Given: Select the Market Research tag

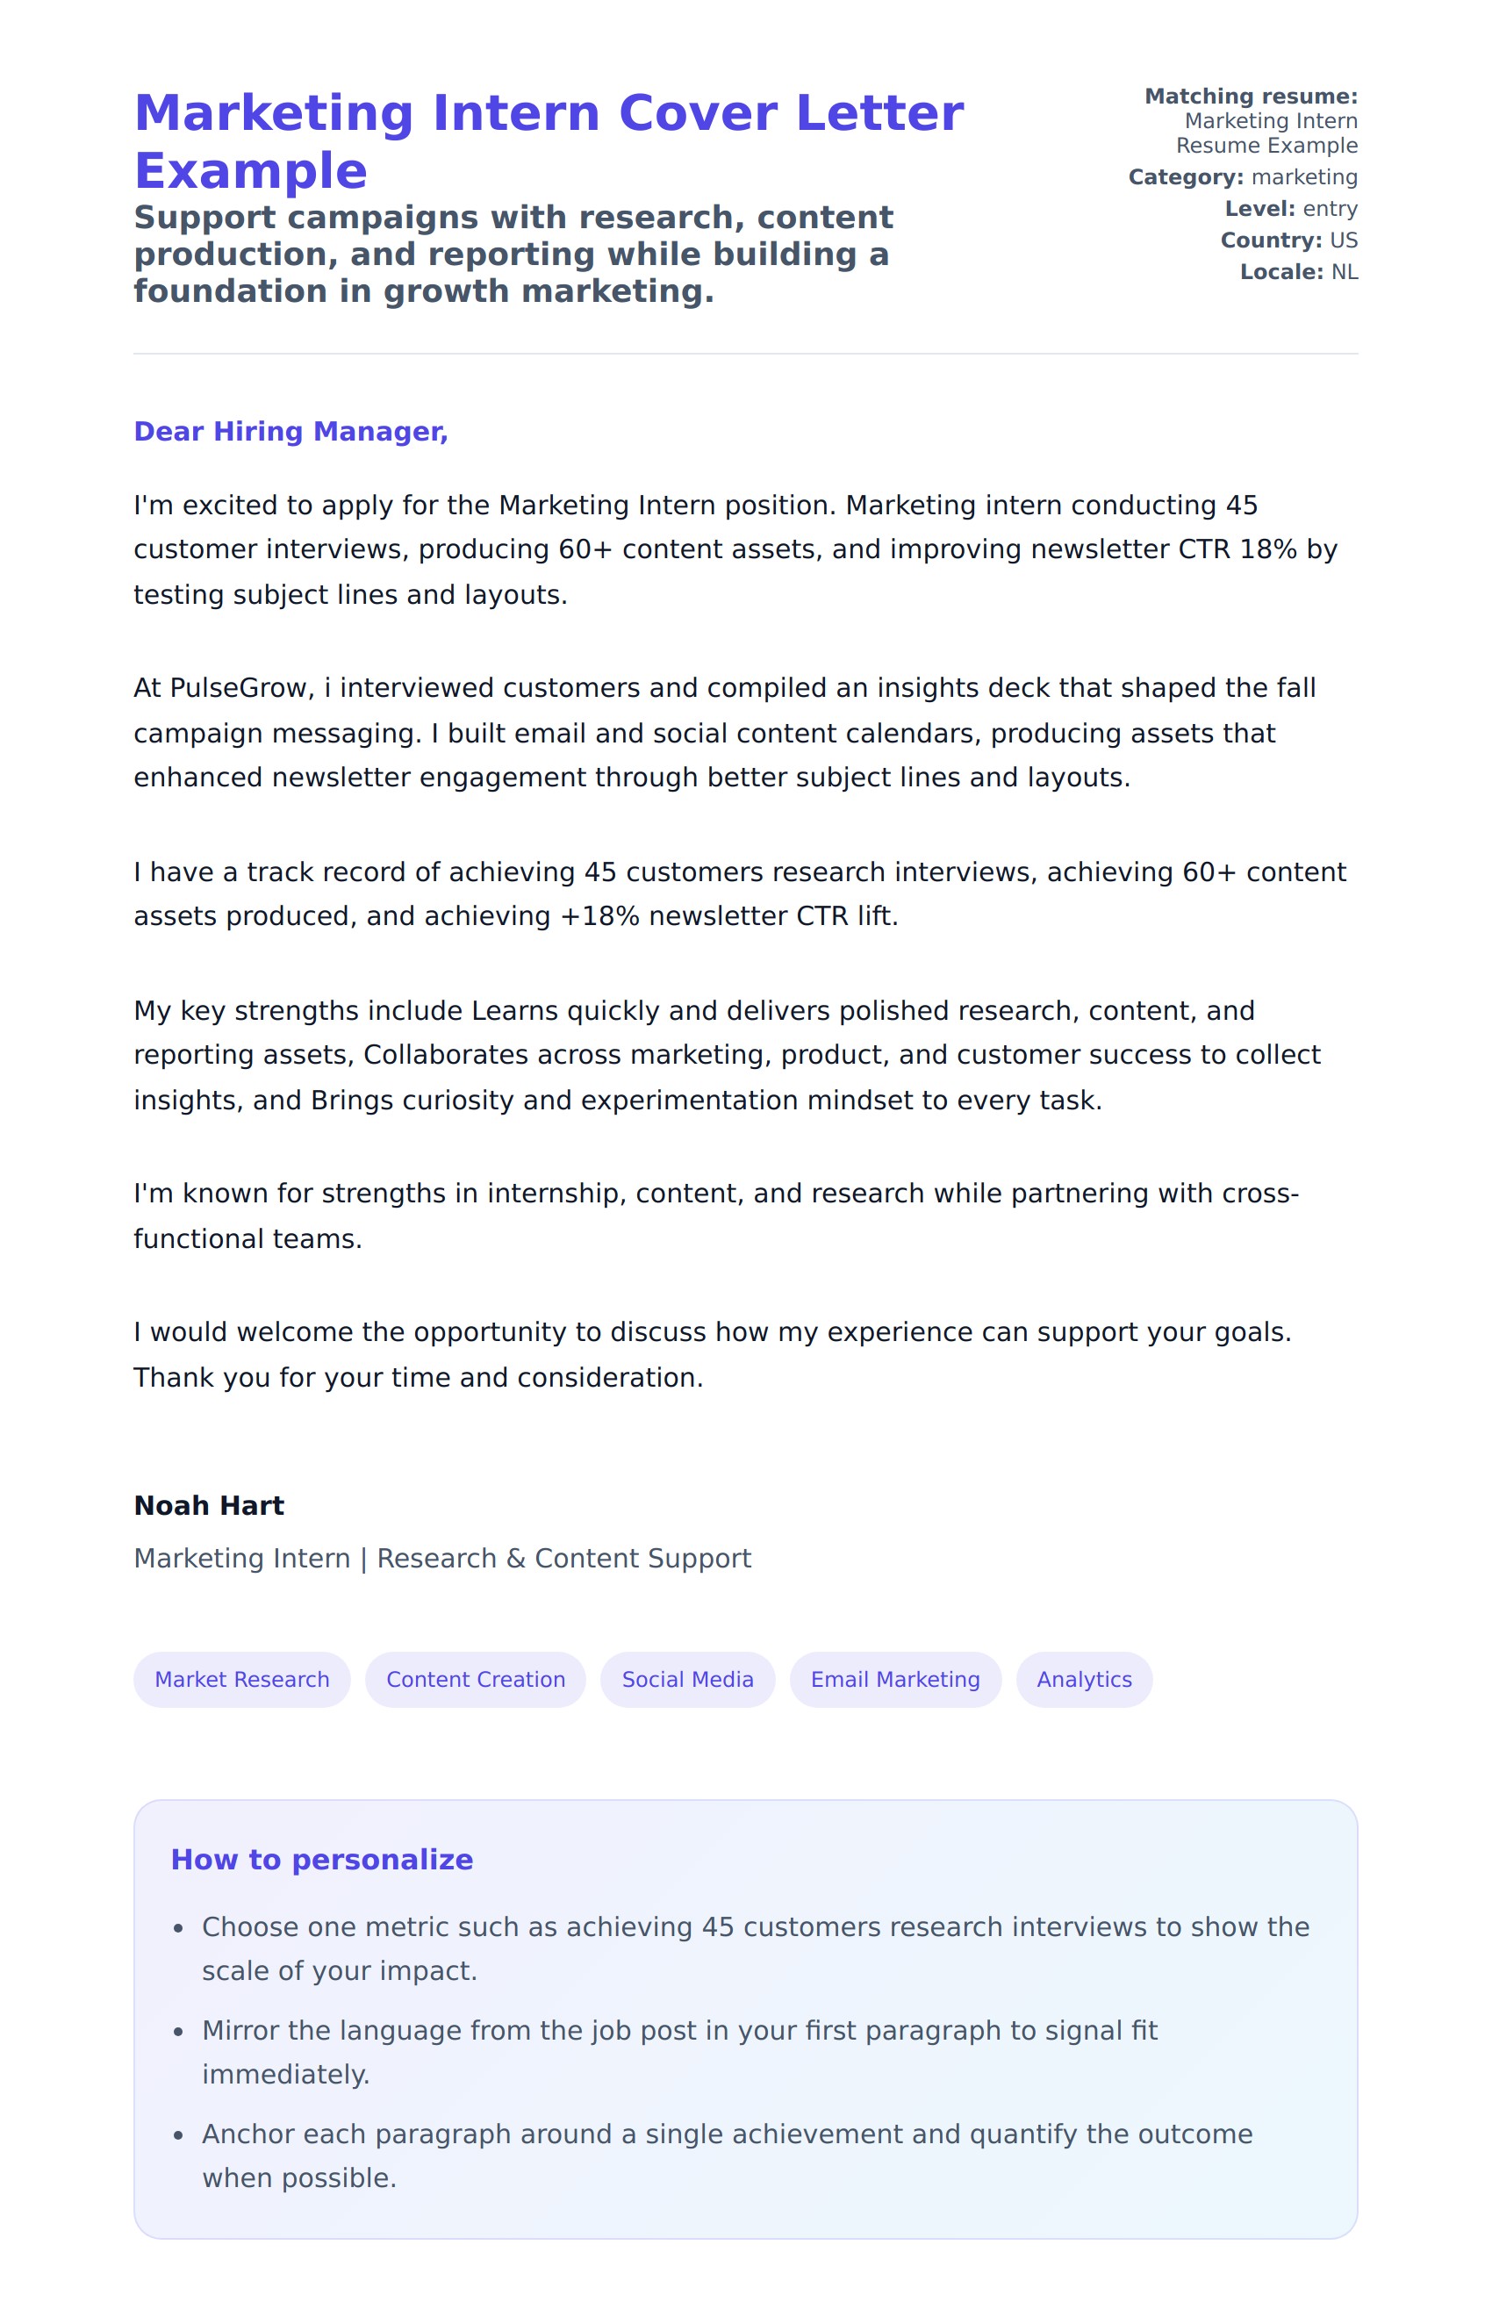Looking at the screenshot, I should click(241, 1679).
